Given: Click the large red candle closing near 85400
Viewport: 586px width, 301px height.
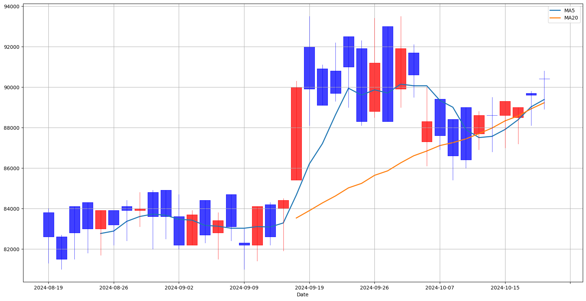Looking at the screenshot, I should 296,134.
